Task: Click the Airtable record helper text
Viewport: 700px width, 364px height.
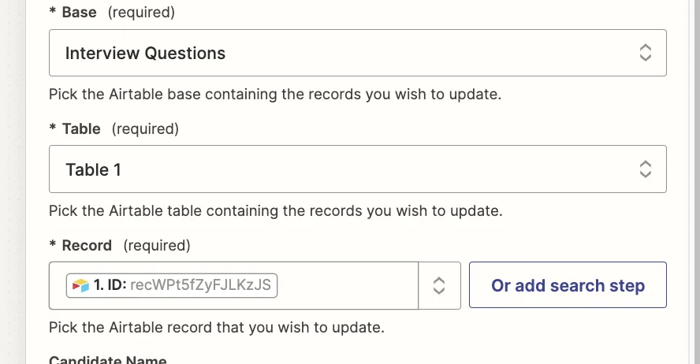Action: click(x=217, y=327)
